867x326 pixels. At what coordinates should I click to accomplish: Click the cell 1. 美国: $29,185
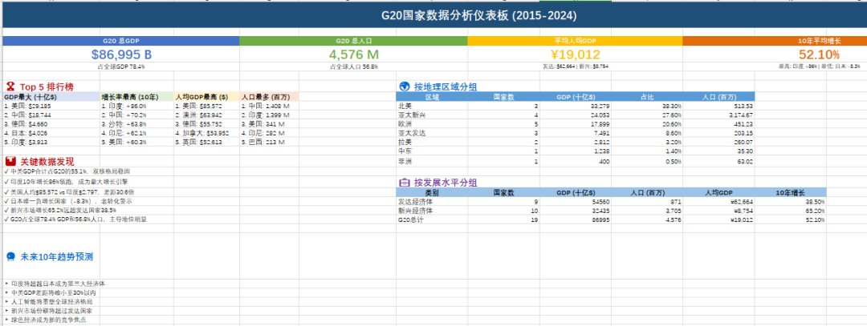[x=51, y=106]
